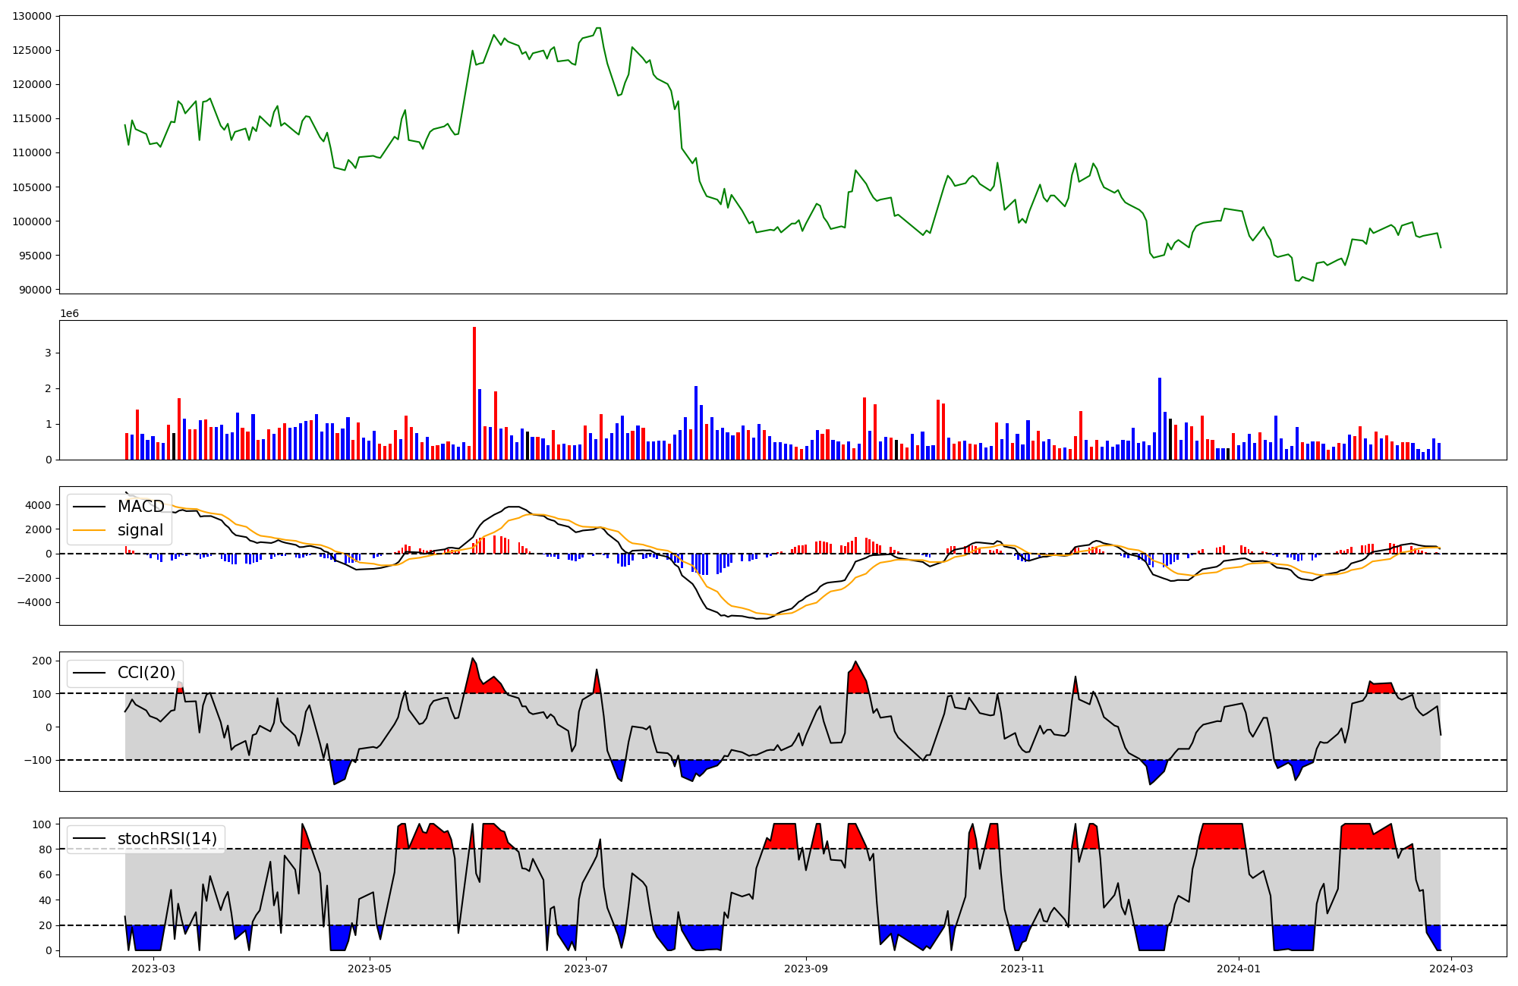This screenshot has height=986, width=1518.
Task: Click the stochRSI(14) legend entry
Action: click(167, 839)
